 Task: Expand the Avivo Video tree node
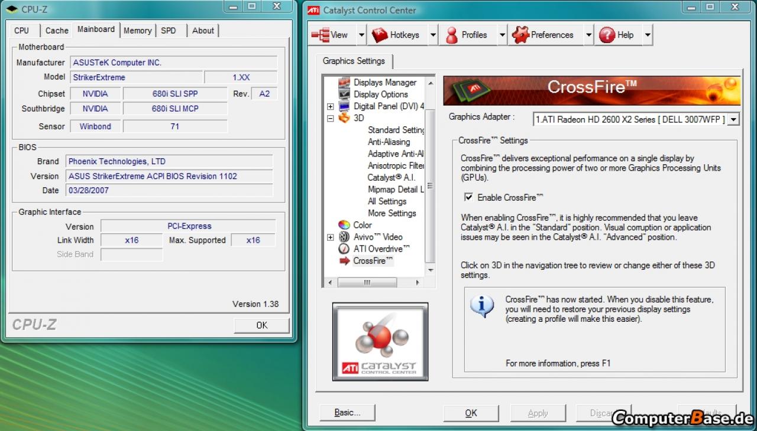tap(330, 237)
